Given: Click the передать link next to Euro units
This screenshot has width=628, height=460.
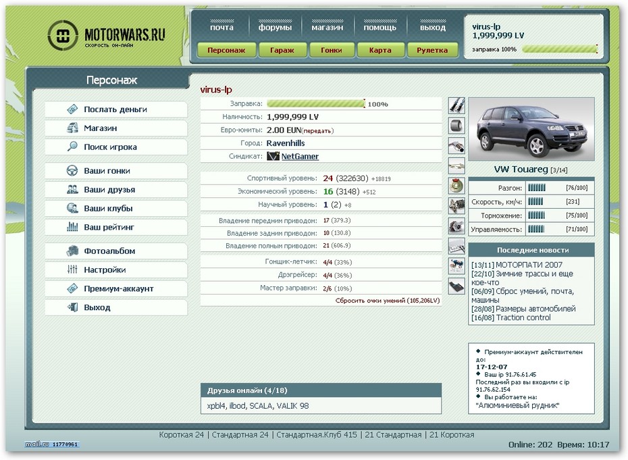Looking at the screenshot, I should tap(317, 130).
